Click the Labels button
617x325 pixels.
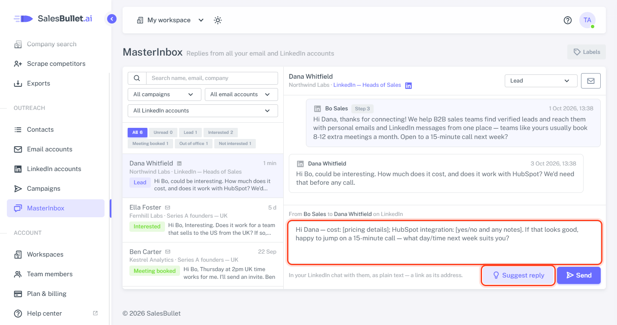click(587, 52)
